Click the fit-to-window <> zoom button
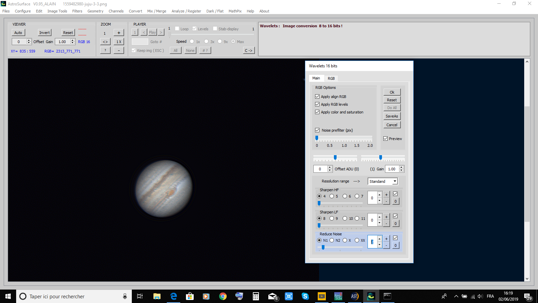This screenshot has width=538, height=303. 105,42
